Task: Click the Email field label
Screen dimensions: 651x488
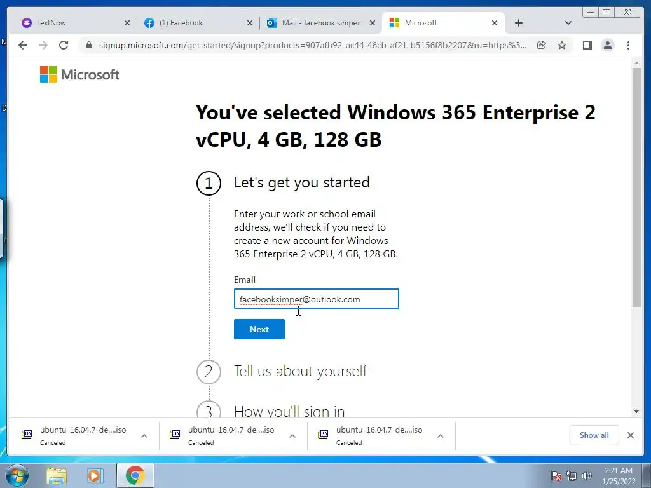Action: point(245,280)
